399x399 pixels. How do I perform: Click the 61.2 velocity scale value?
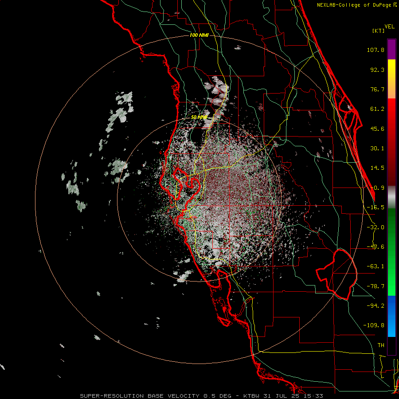pos(377,109)
